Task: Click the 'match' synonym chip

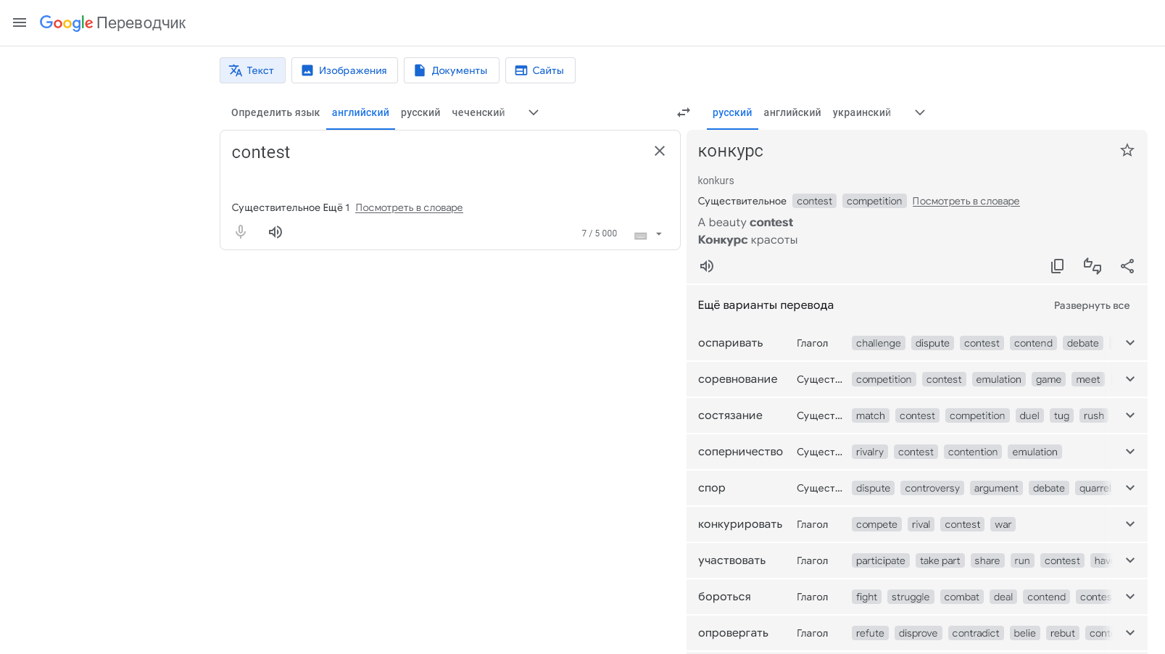Action: pos(871,415)
